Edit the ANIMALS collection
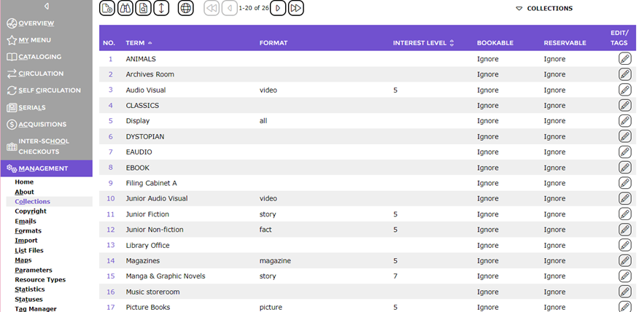Screen dimensions: 639x312 624,58
